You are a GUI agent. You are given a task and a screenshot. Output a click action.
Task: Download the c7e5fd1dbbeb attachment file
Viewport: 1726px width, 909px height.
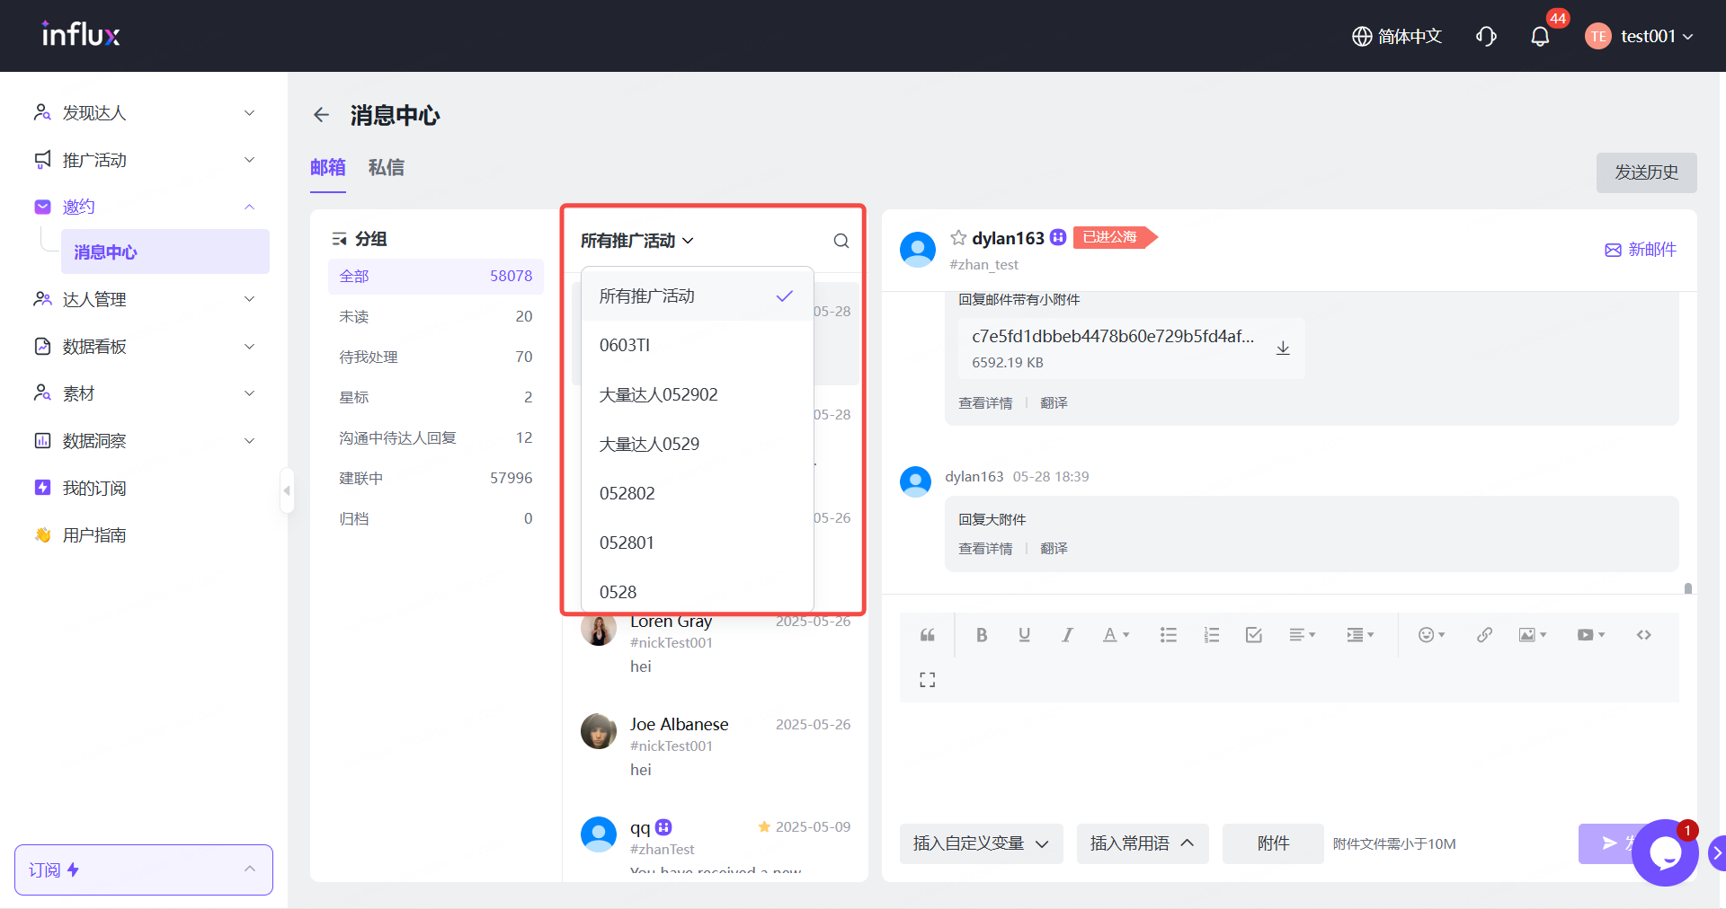pyautogui.click(x=1283, y=349)
